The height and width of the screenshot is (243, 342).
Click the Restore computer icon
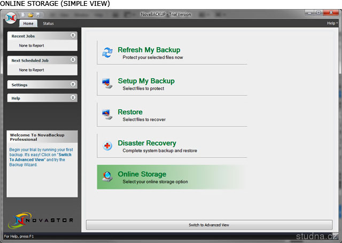click(x=107, y=115)
